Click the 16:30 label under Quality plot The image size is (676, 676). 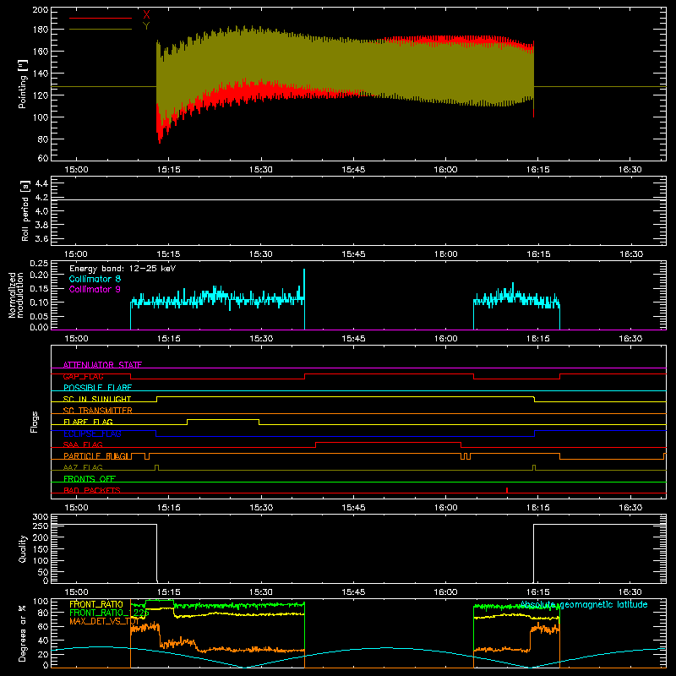pos(630,592)
